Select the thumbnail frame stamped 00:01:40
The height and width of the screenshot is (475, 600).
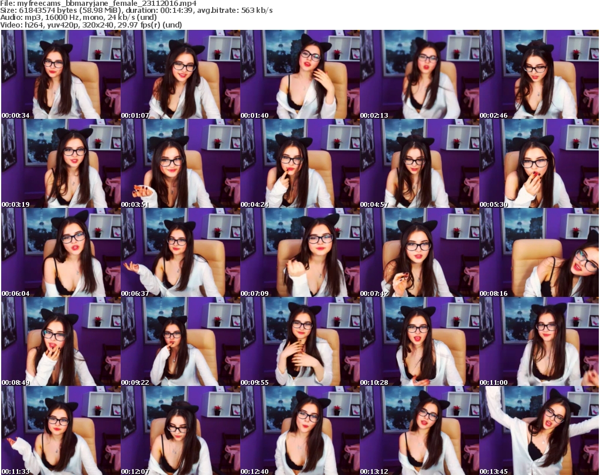coord(300,74)
